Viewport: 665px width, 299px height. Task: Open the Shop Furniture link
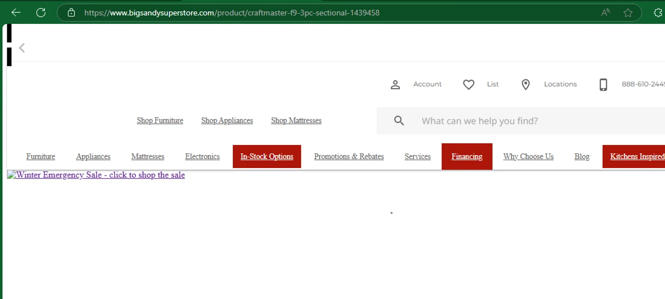[160, 120]
